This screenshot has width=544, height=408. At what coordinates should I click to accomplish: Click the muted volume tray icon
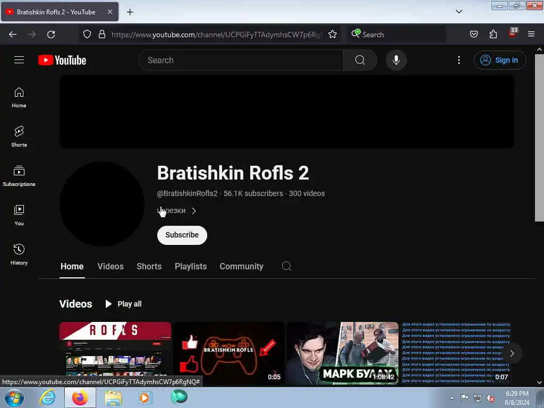(x=490, y=398)
